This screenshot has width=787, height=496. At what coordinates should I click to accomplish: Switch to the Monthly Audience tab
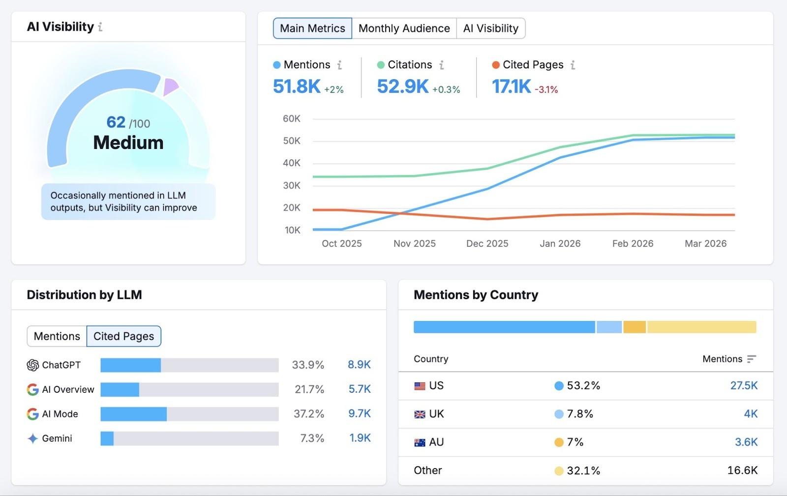pos(404,28)
